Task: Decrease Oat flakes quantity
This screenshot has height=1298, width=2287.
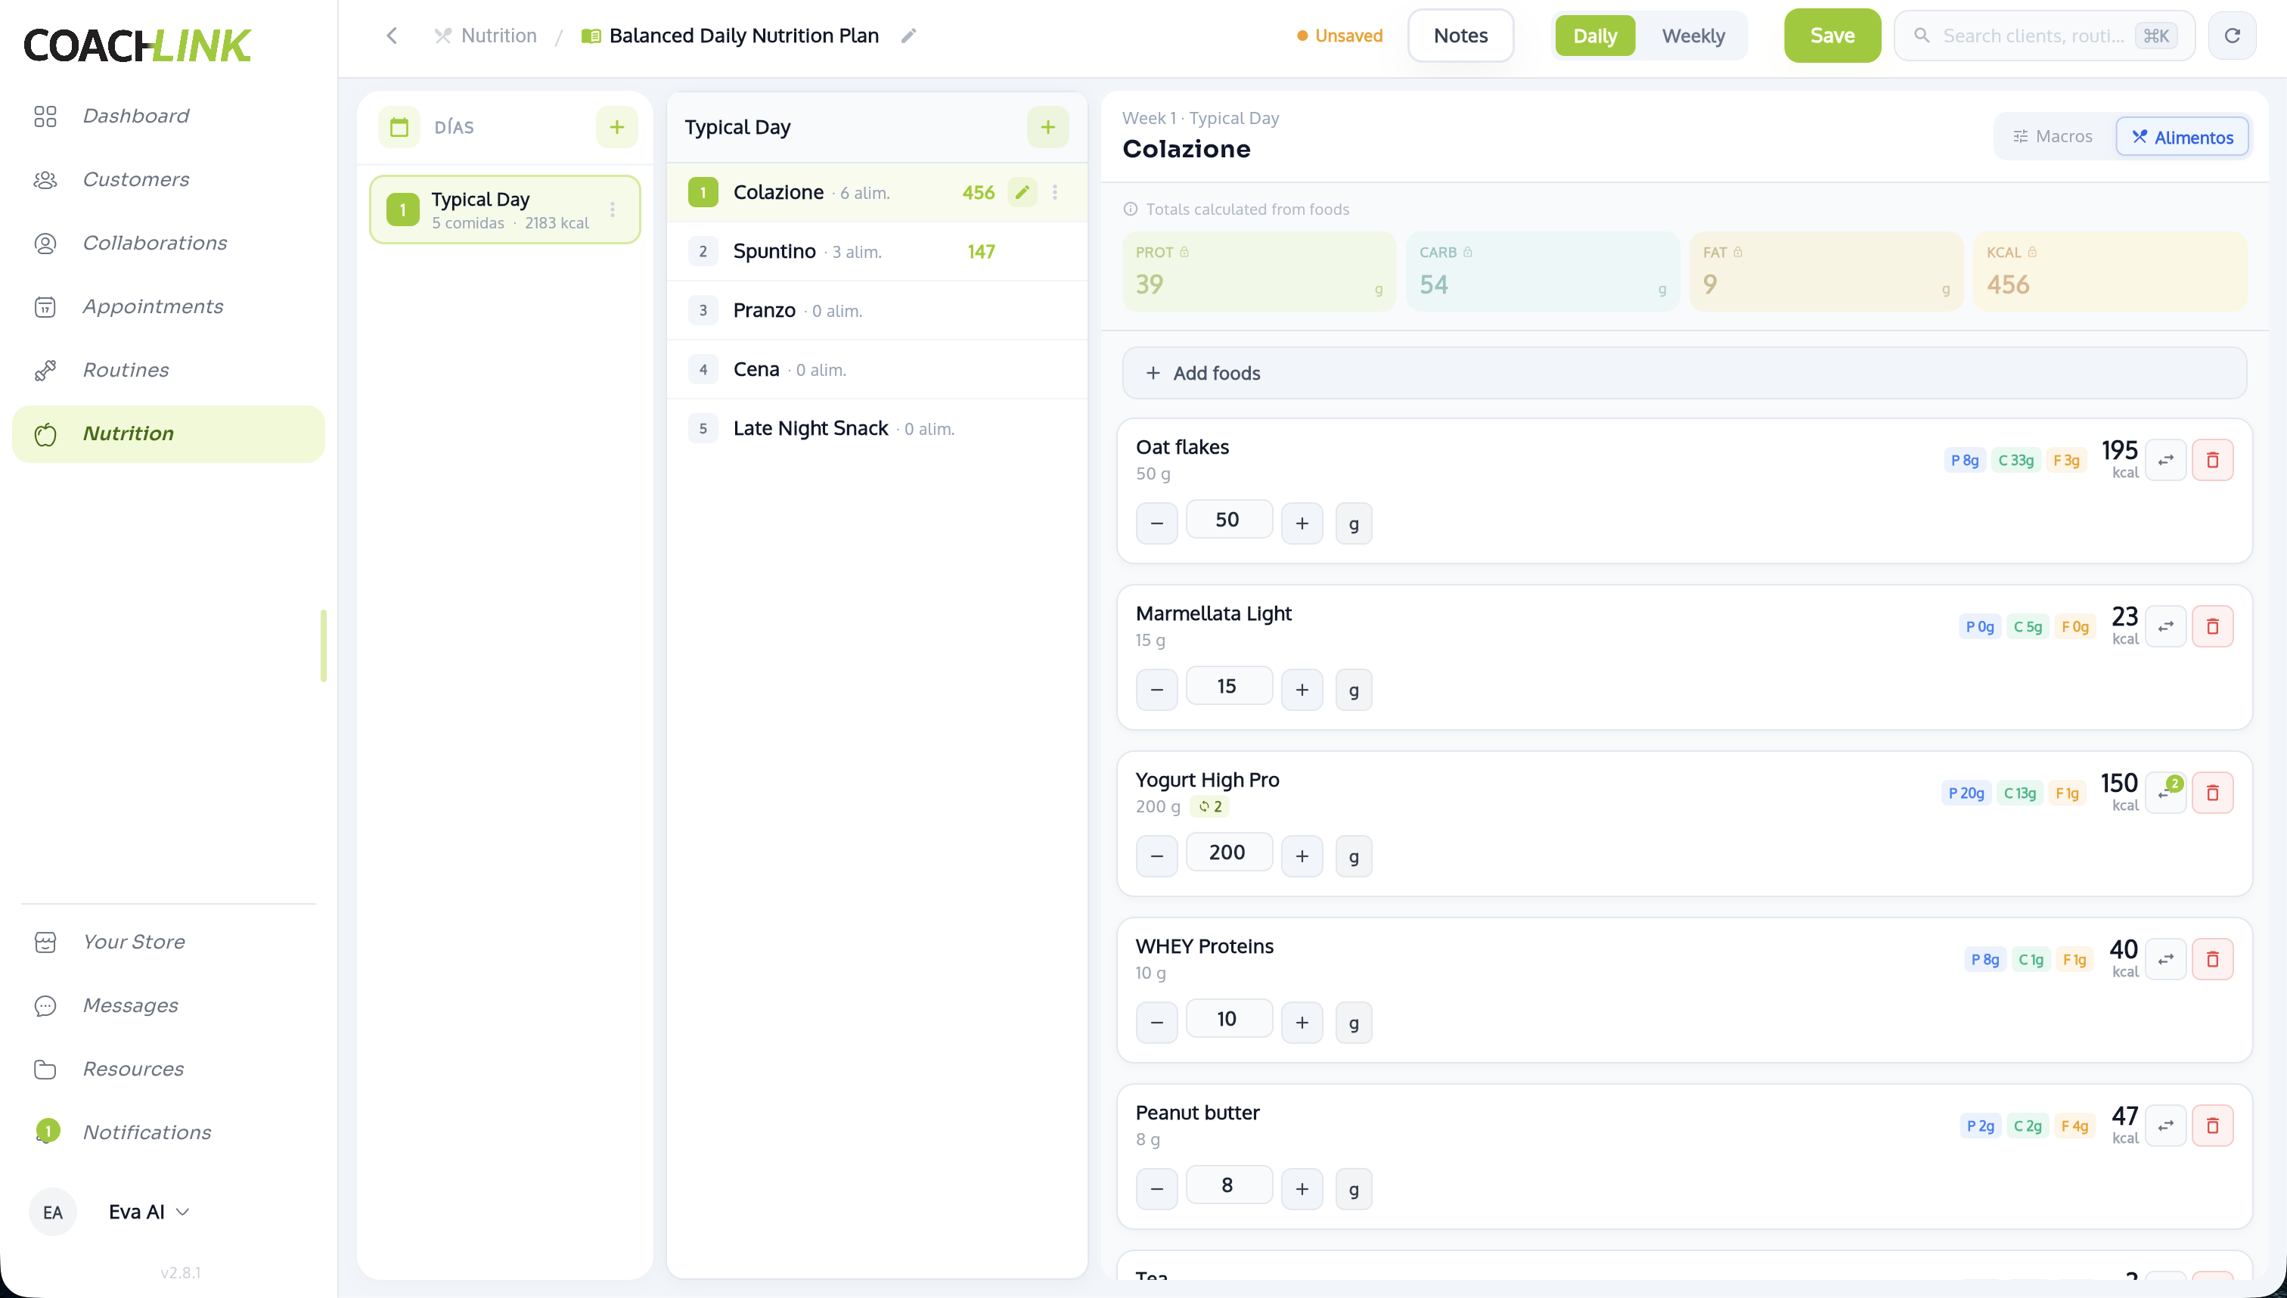Action: tap(1156, 523)
